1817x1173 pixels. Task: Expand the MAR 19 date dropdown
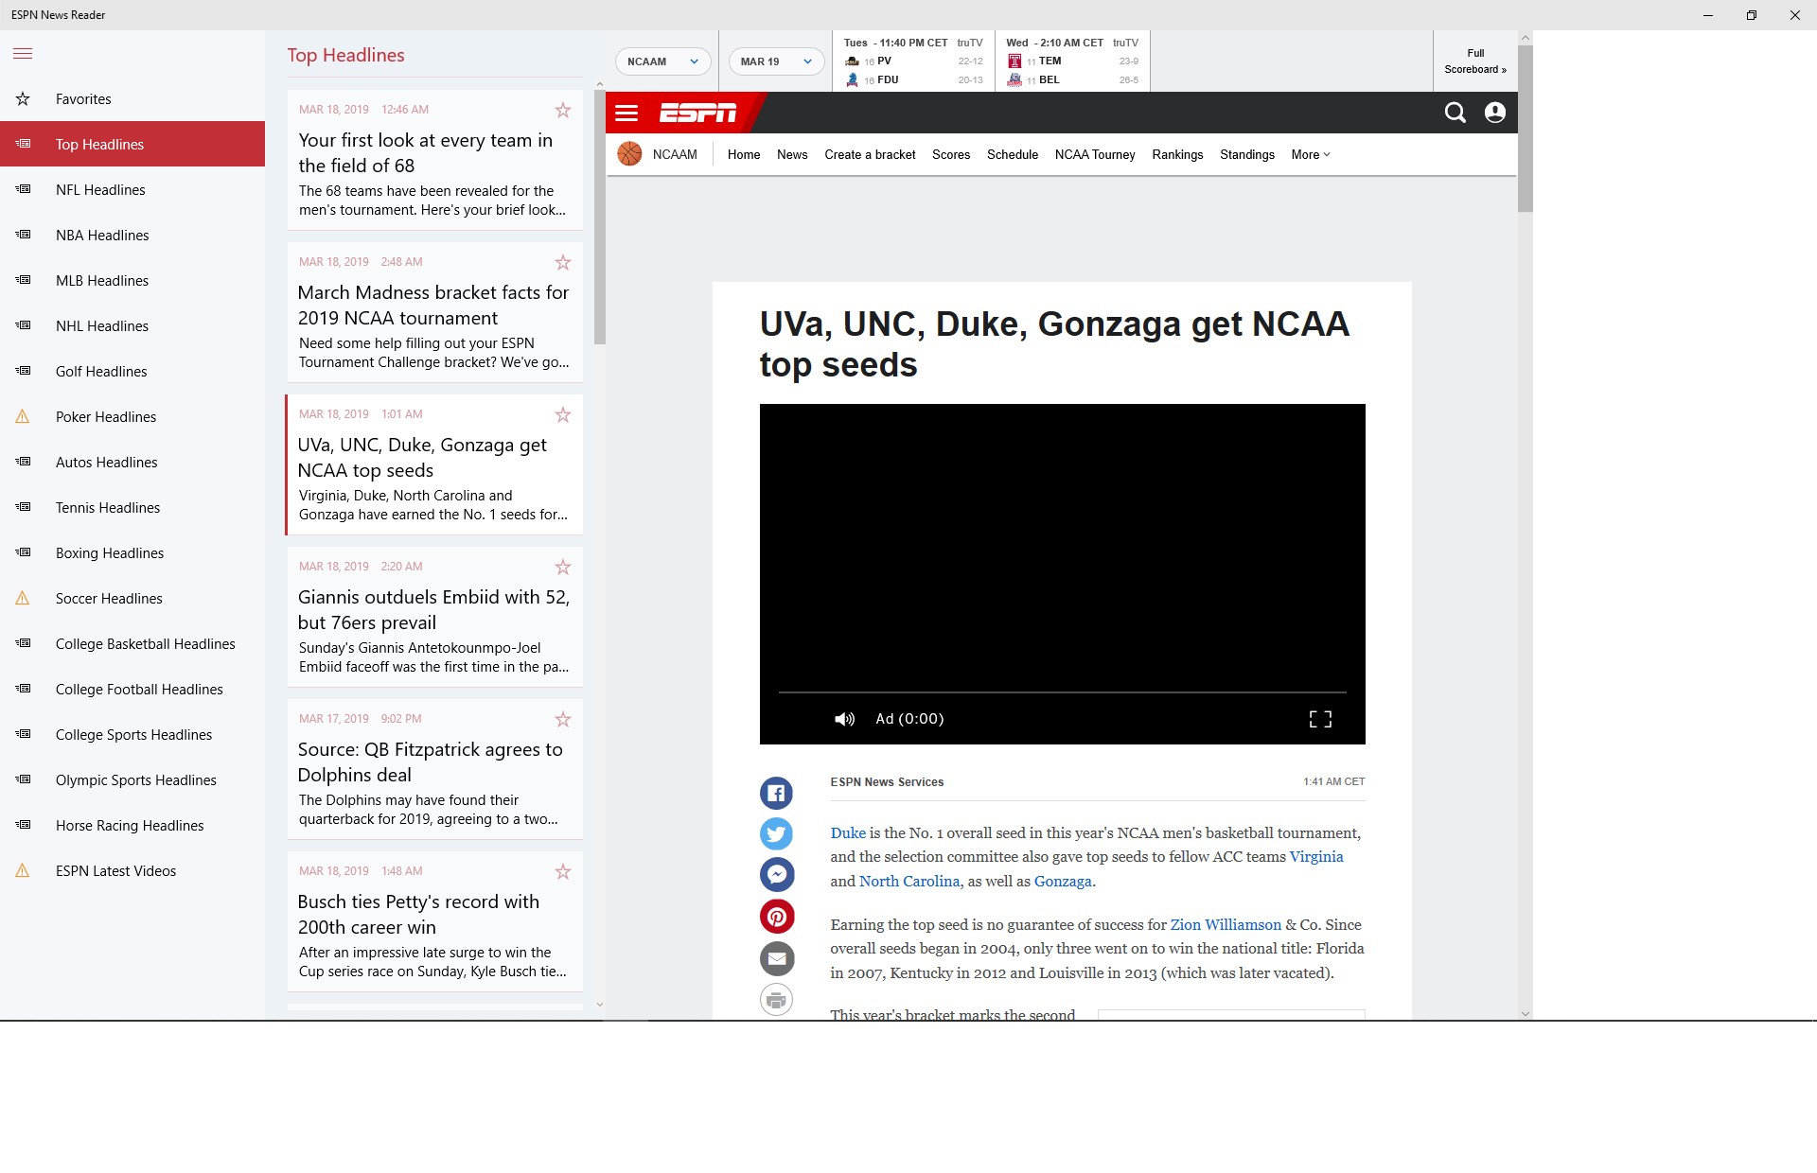[x=776, y=61]
